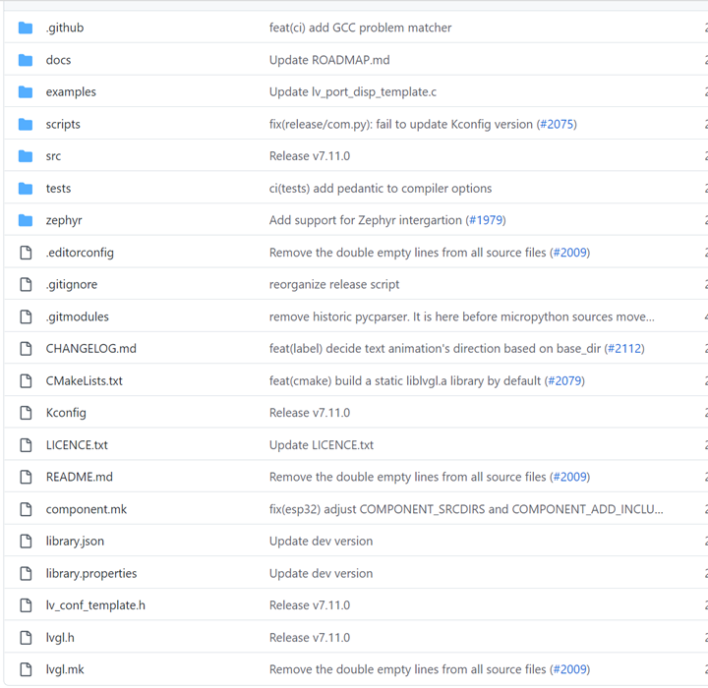Open commit 'Update lv_port_disp_template.c'

click(x=353, y=92)
